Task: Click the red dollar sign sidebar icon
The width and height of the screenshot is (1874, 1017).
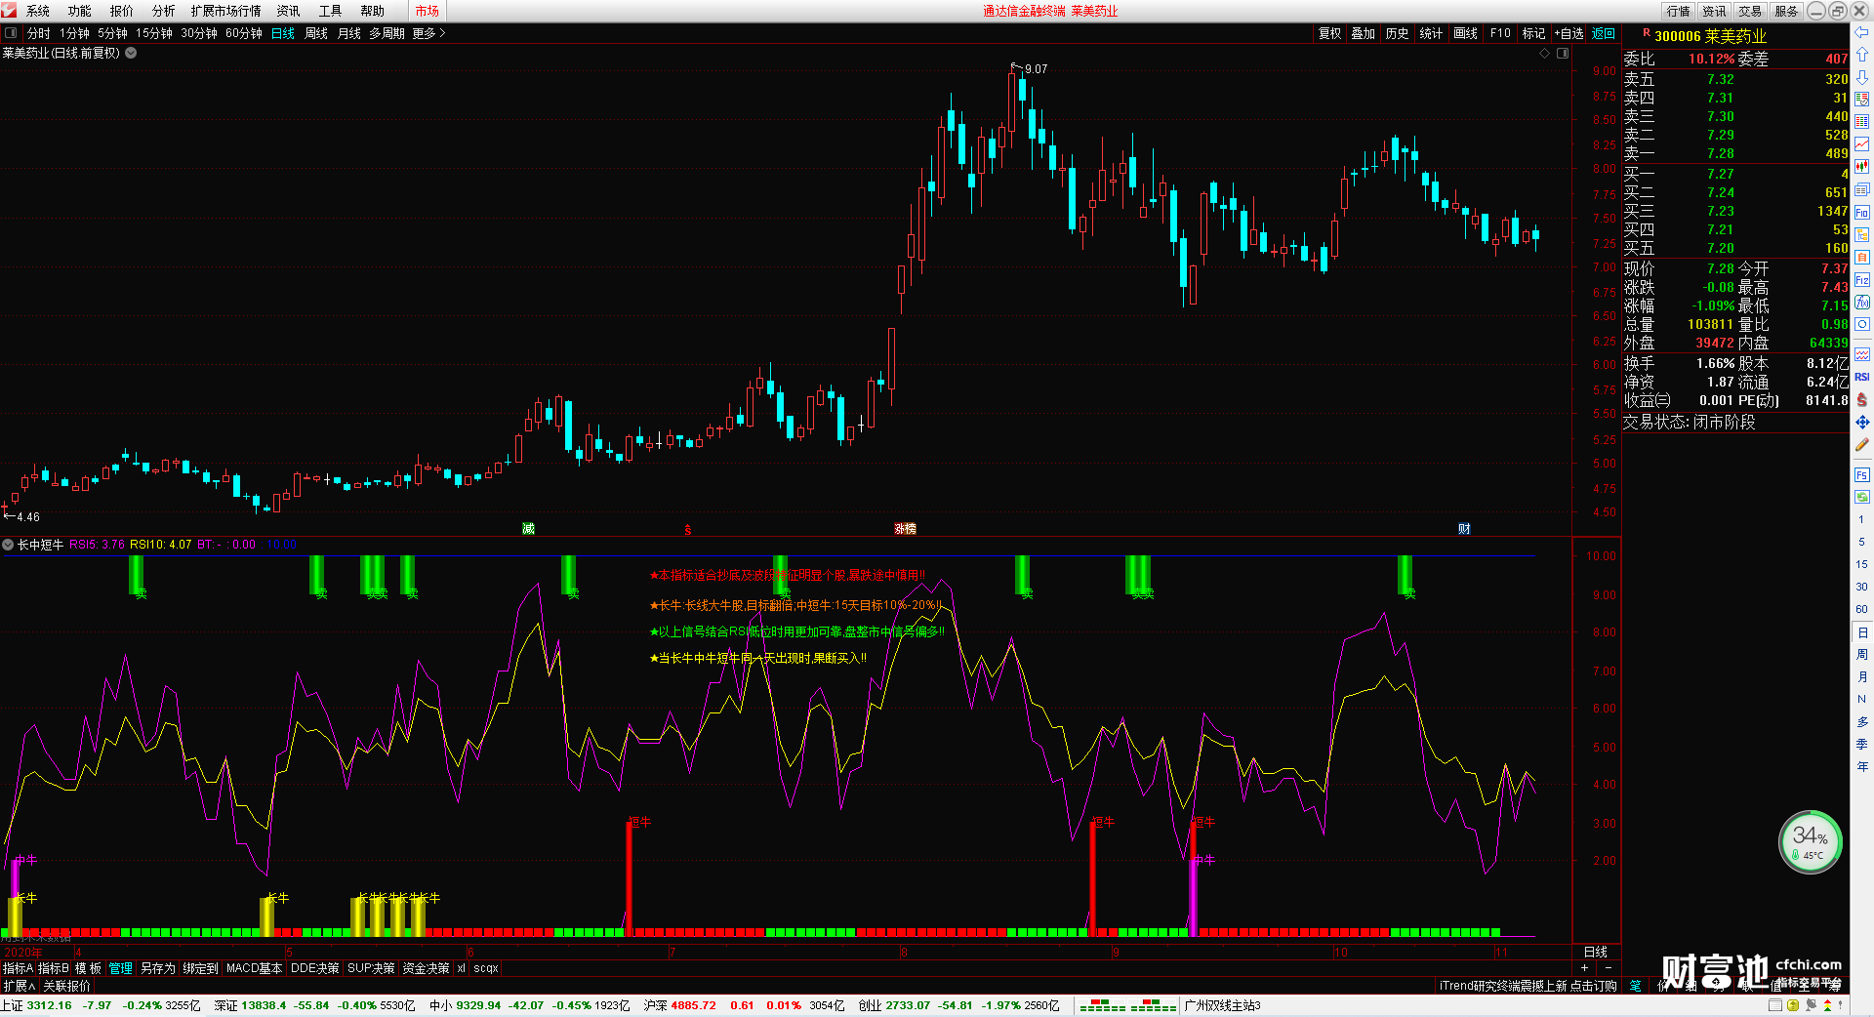Action: (x=1862, y=399)
